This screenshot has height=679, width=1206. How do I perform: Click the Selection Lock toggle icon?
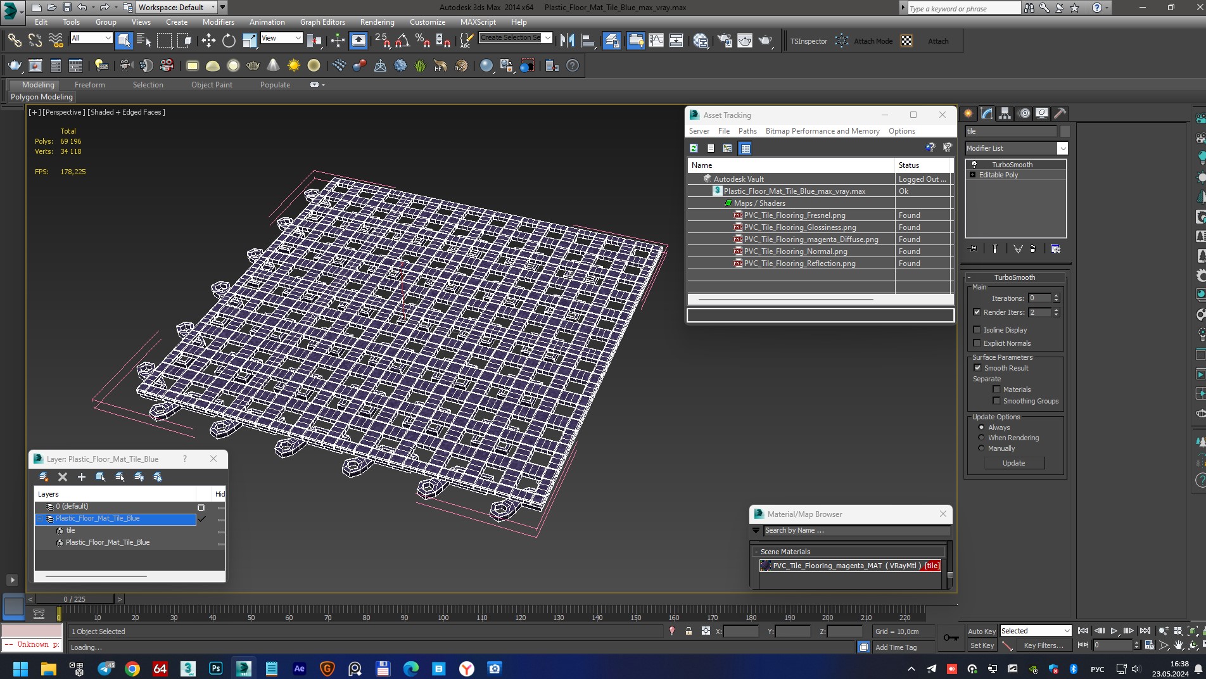tap(689, 631)
